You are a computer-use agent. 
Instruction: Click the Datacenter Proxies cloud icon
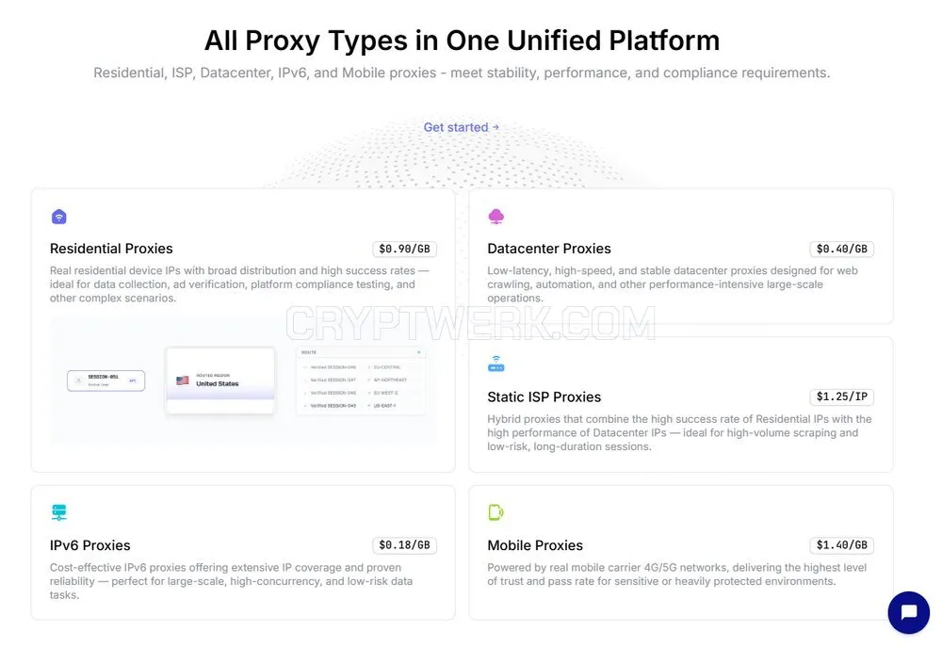[496, 217]
